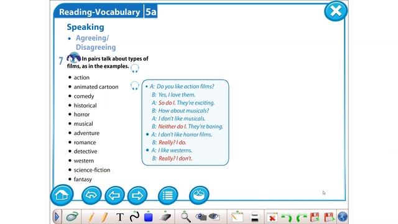Expand the toolbar with the blue triangle
This screenshot has height=224, width=398.
57,217
